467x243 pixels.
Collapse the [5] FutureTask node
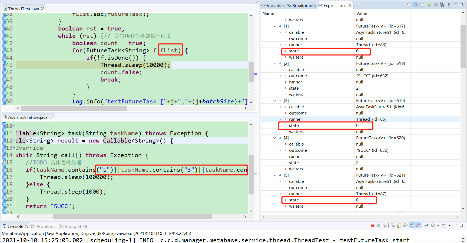[x=274, y=175]
